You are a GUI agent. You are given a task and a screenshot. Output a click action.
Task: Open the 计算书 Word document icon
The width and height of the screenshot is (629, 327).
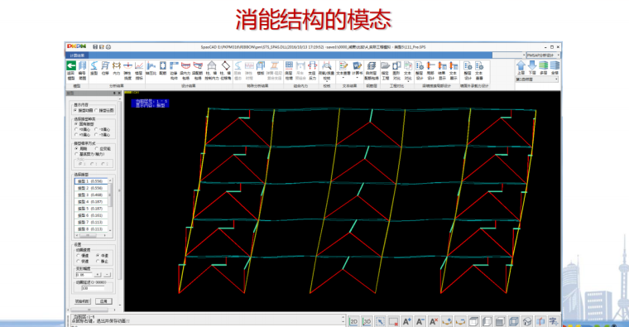tap(357, 69)
